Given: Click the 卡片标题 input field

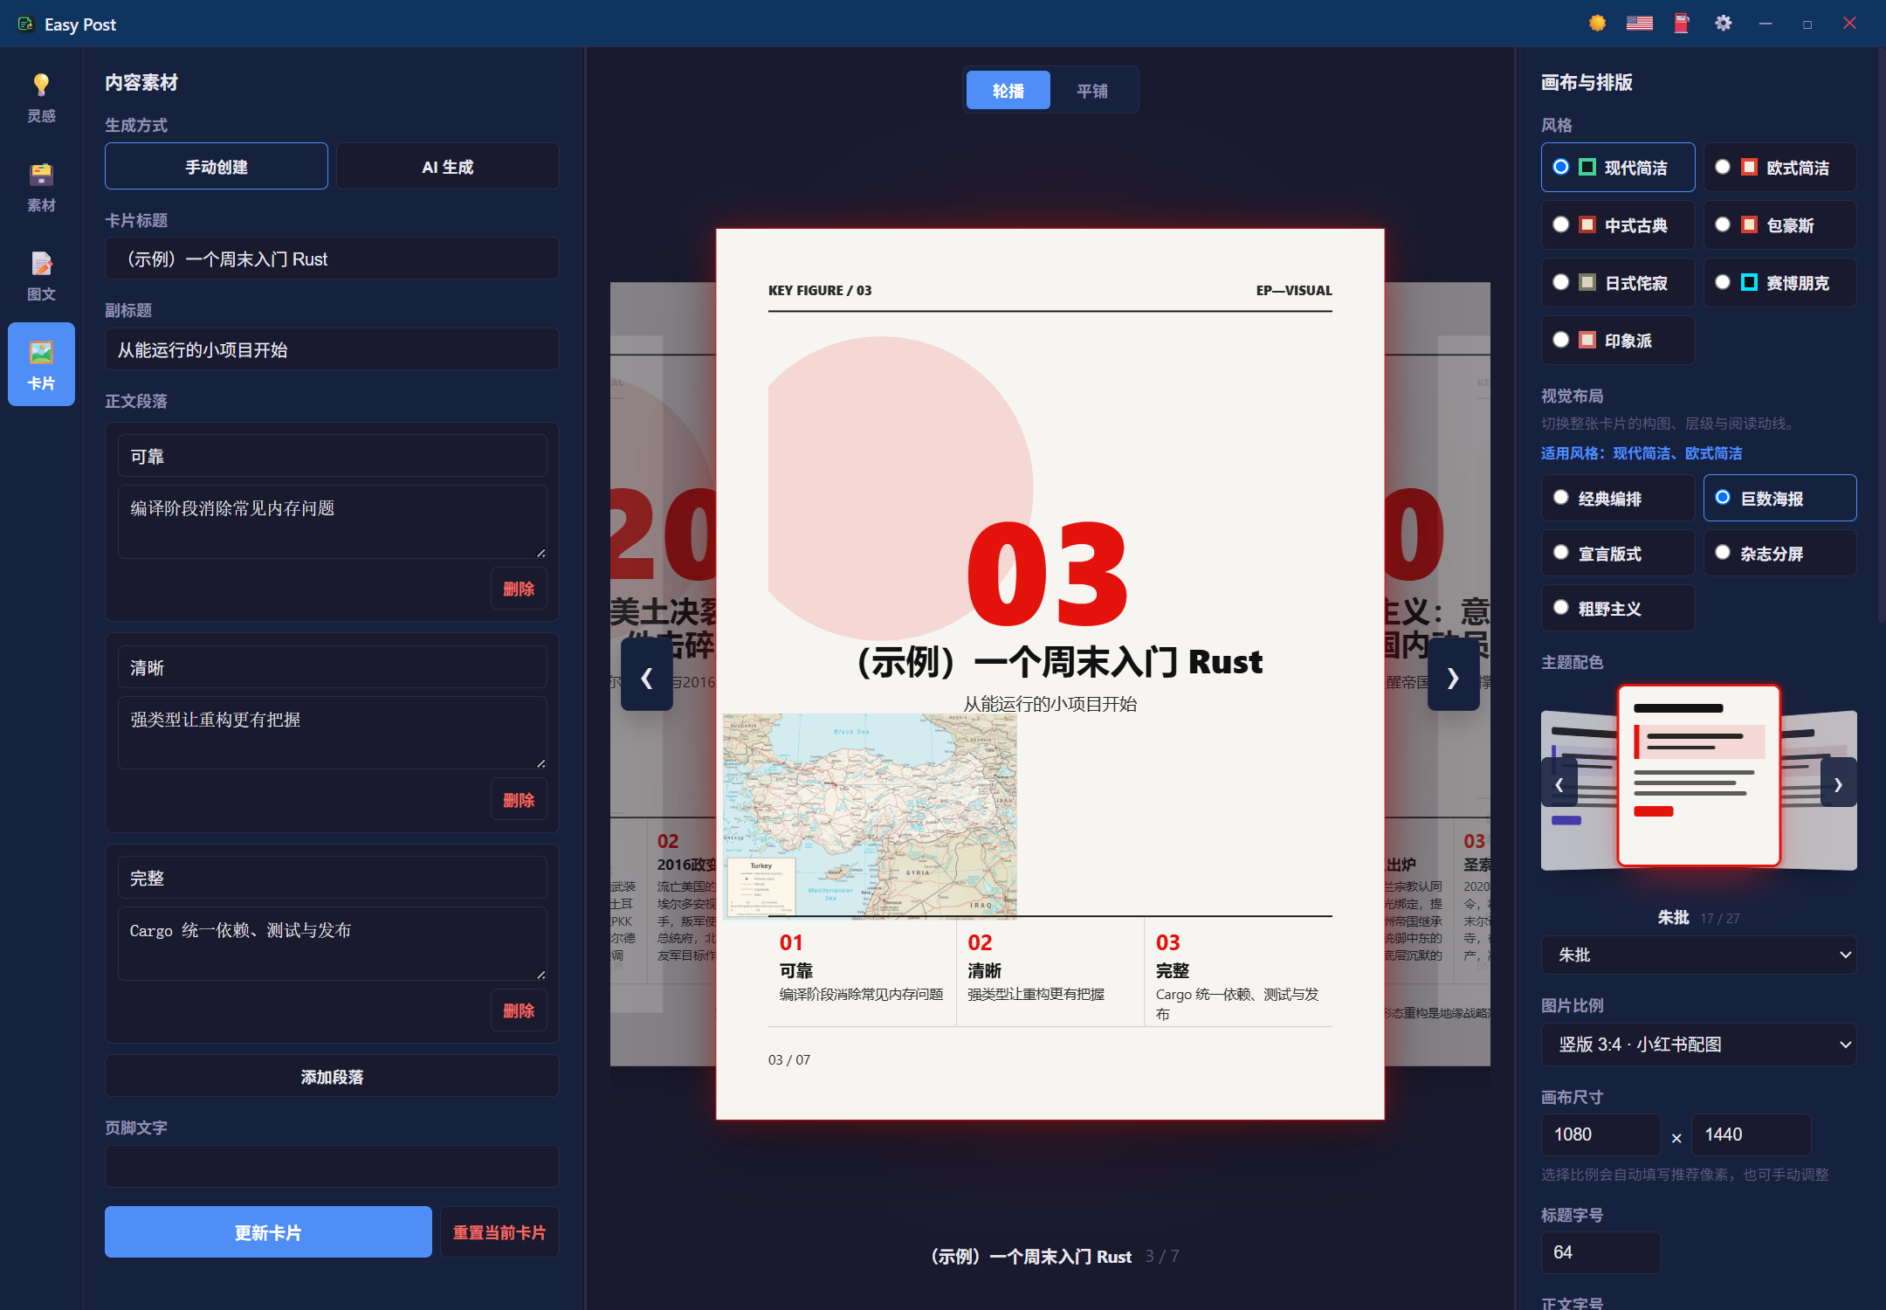Looking at the screenshot, I should coord(332,259).
